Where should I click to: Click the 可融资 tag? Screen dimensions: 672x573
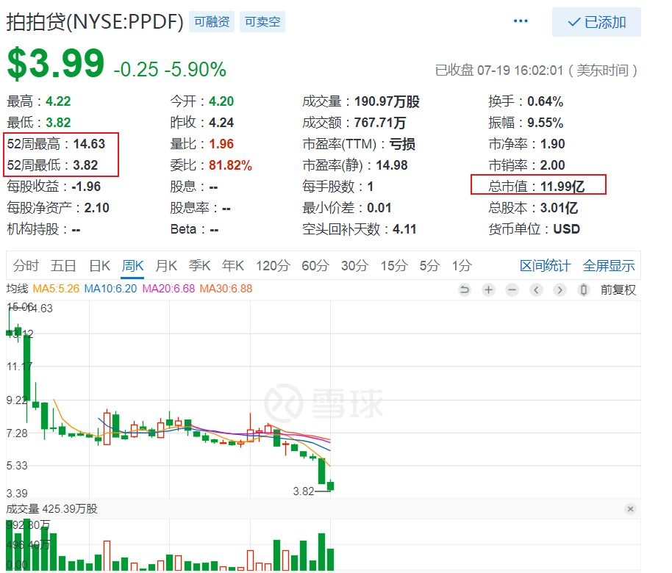pyautogui.click(x=212, y=22)
